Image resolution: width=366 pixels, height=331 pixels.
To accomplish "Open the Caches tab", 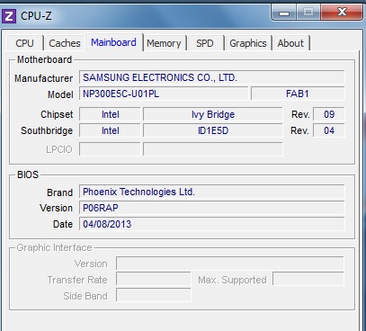I will tap(65, 43).
